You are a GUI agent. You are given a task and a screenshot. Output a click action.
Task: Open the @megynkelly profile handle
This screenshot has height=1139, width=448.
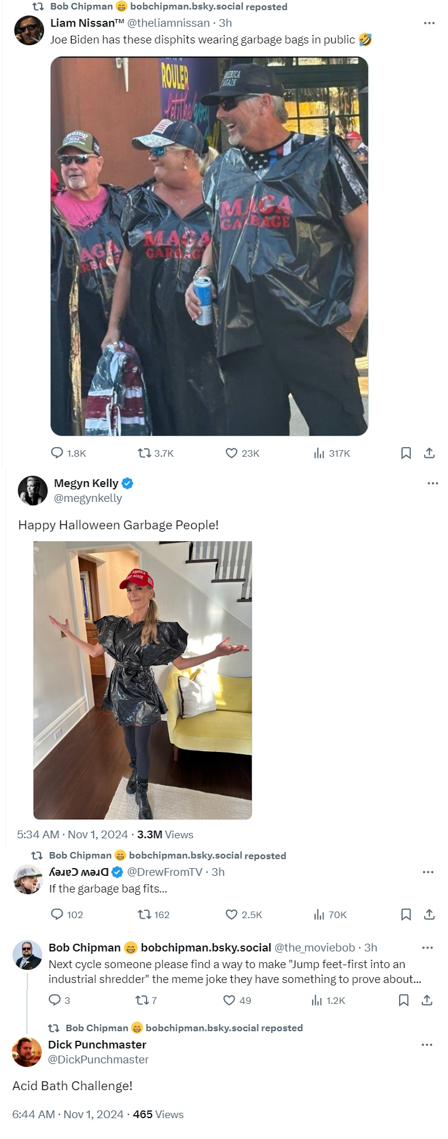(x=88, y=498)
